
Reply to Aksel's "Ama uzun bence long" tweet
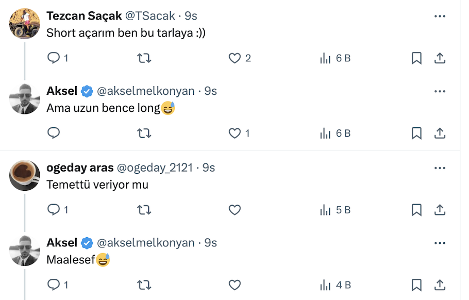[54, 134]
